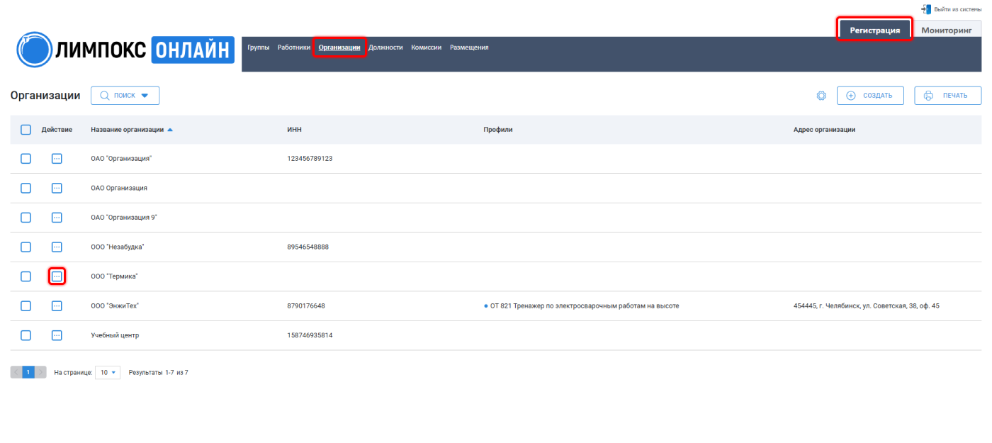The height and width of the screenshot is (443, 992).
Task: Click the logout door icon
Action: click(925, 9)
